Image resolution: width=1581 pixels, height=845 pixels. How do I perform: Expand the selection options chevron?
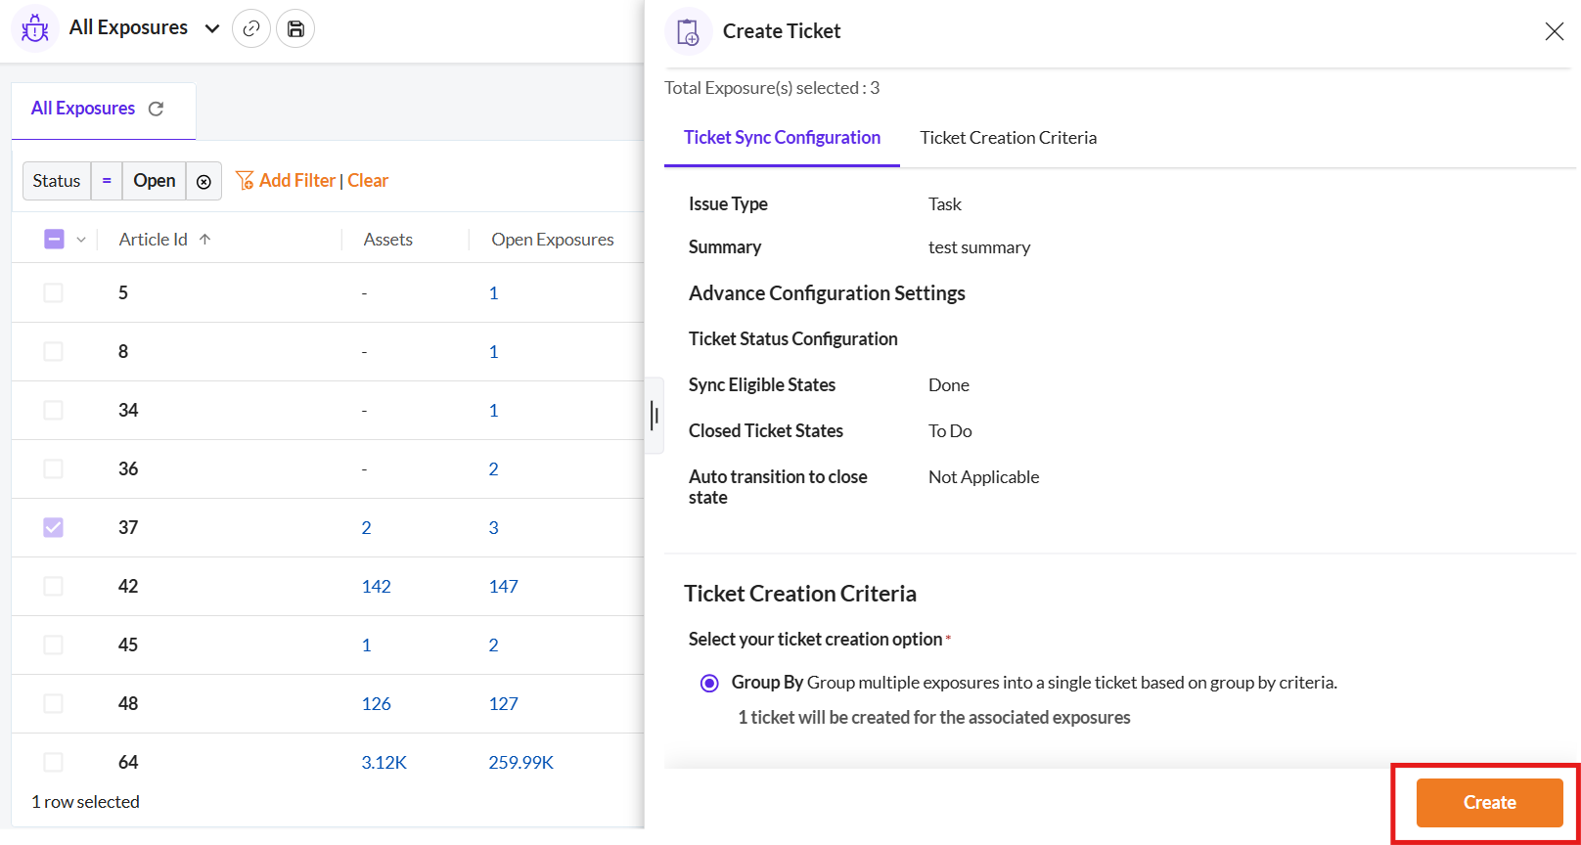click(81, 240)
